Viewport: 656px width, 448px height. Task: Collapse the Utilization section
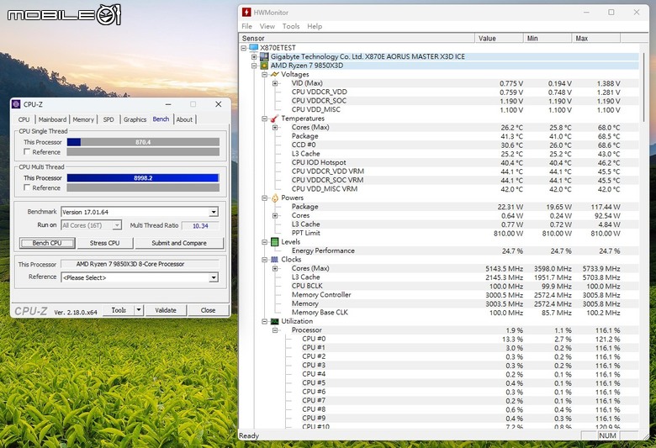264,321
